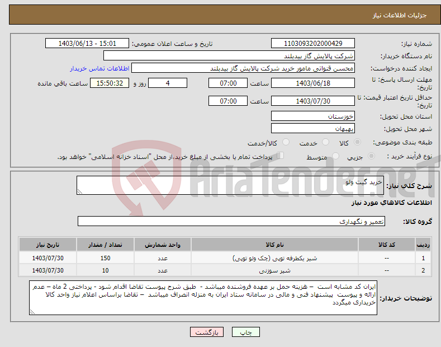441x347 pixels.
Task: Select the کالا/خدمت radio button
Action: 286,142
